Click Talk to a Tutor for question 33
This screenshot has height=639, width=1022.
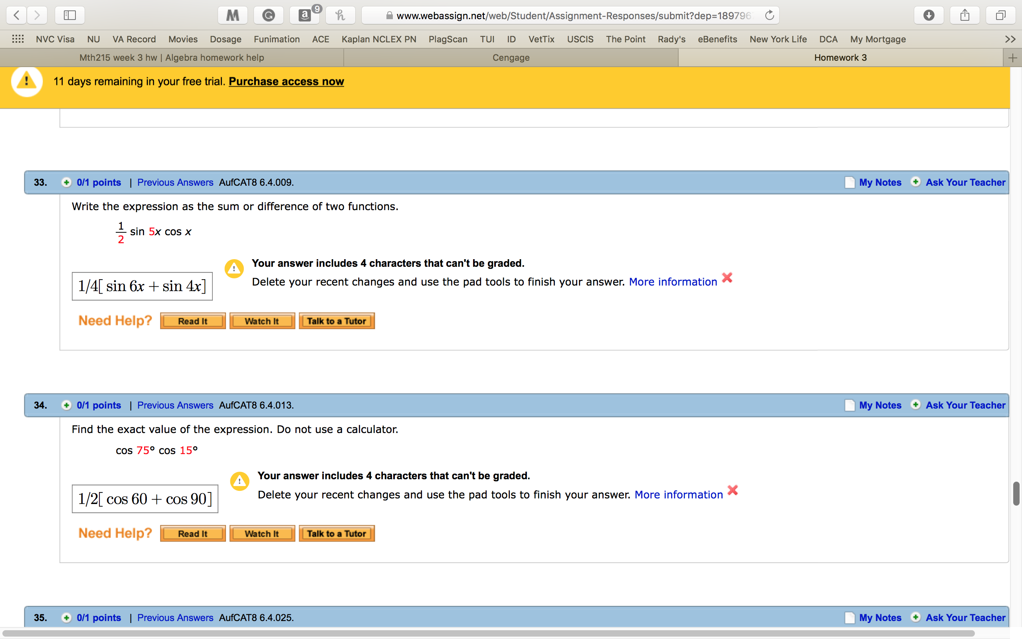coord(337,321)
